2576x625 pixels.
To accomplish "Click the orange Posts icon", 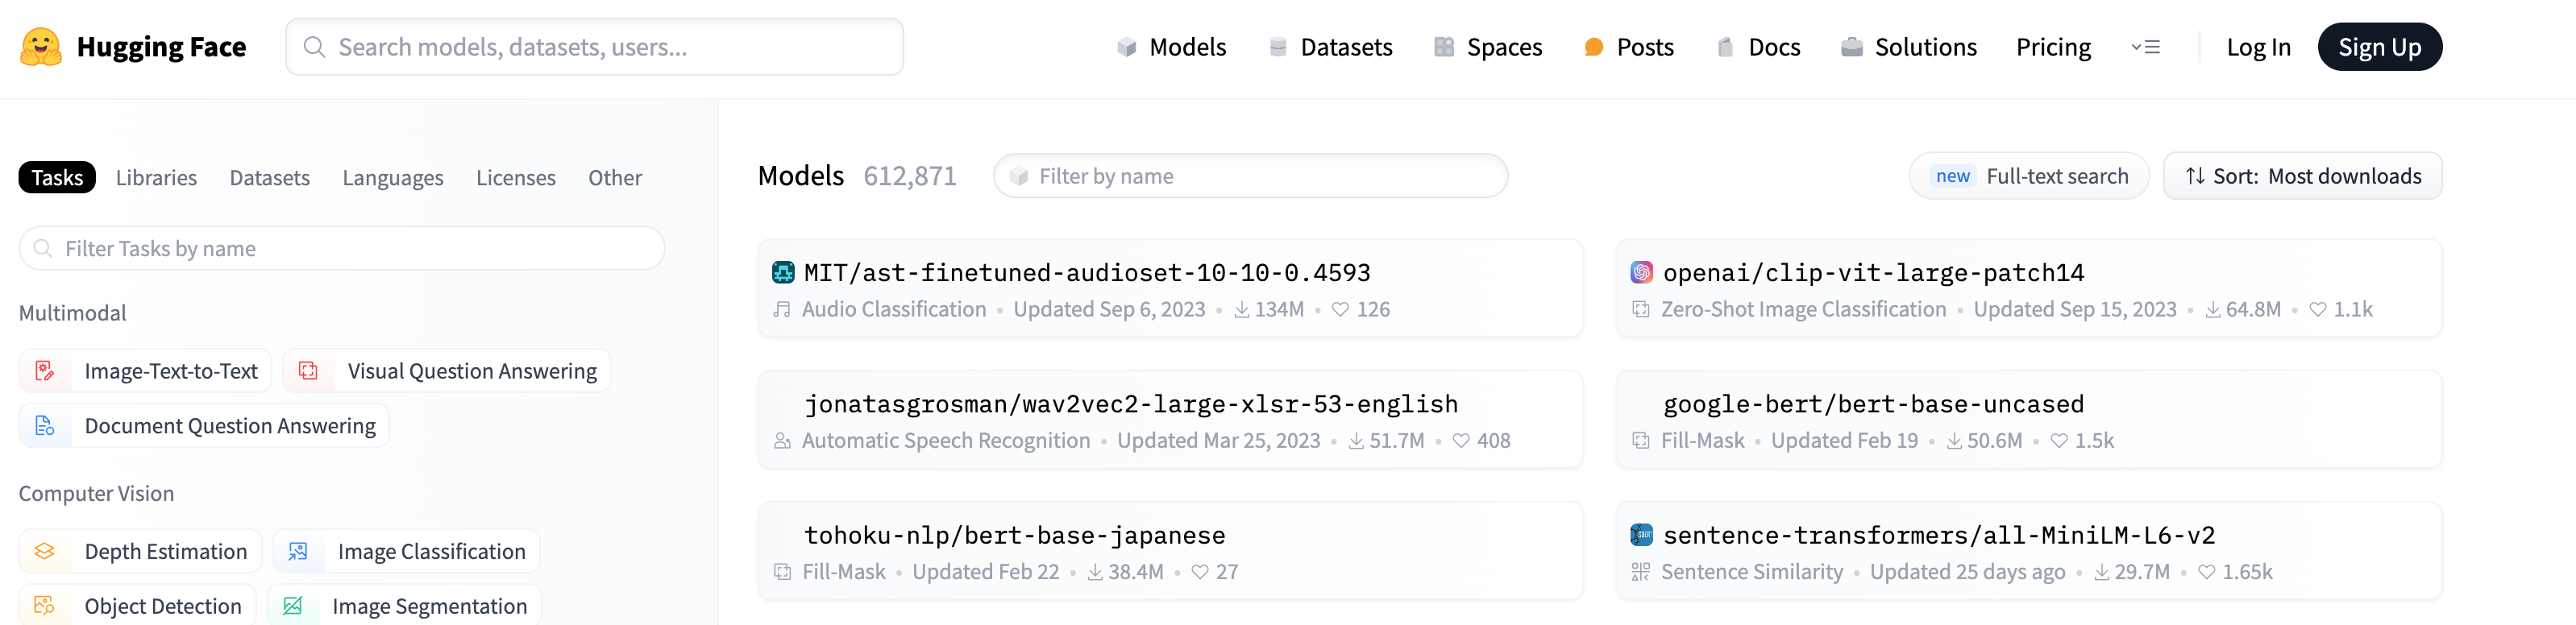I will coord(1594,47).
